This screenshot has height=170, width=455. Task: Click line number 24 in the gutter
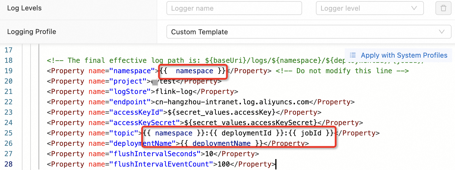pyautogui.click(x=9, y=123)
